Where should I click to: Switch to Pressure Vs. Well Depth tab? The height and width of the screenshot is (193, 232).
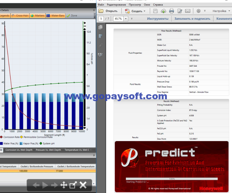(x=48, y=150)
